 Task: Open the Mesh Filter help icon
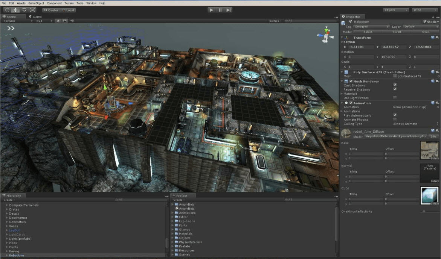433,72
